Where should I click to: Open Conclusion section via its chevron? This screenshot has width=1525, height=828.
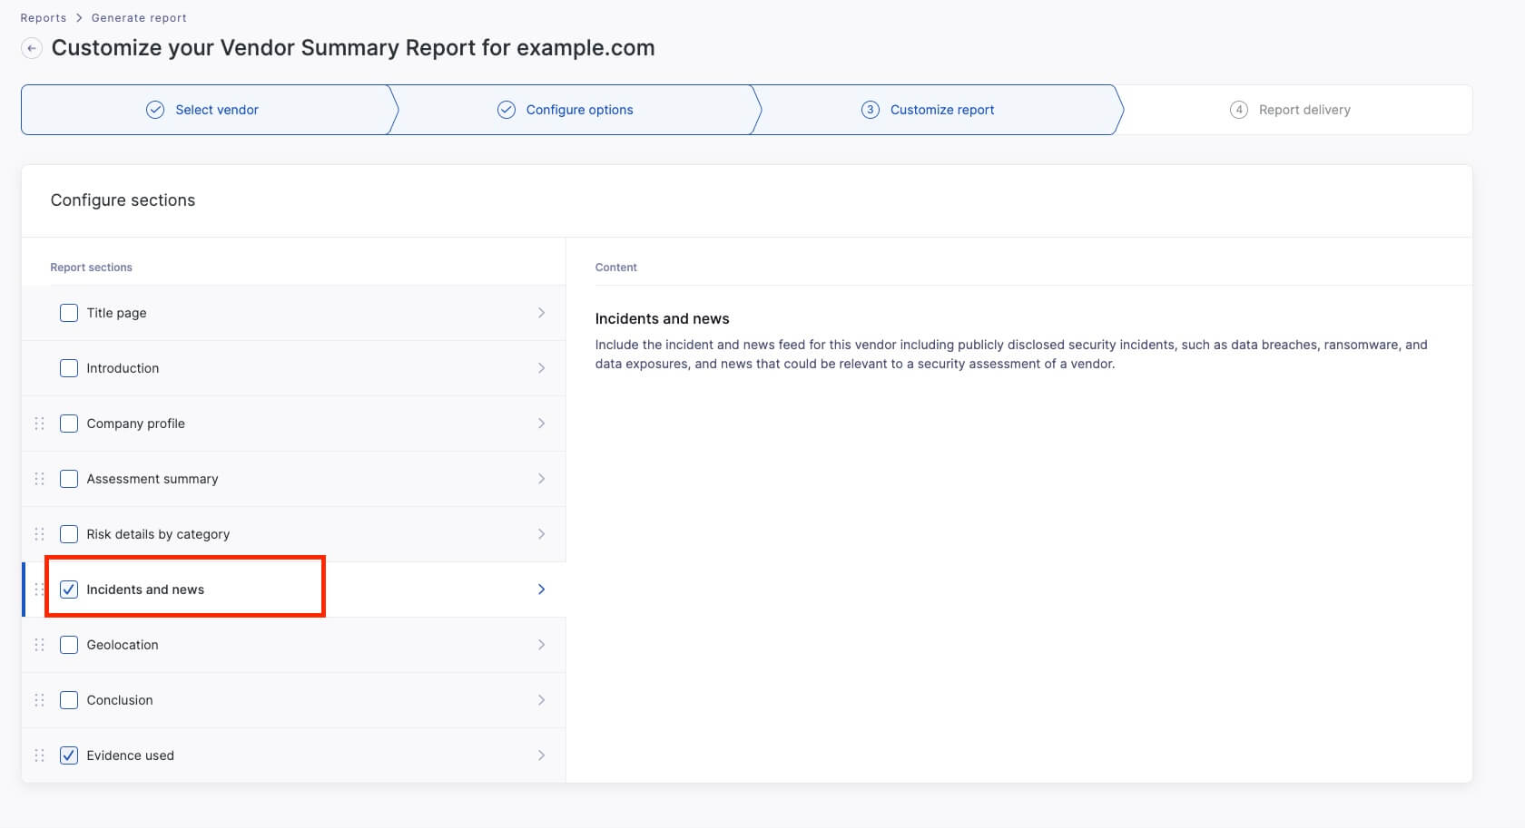point(542,700)
